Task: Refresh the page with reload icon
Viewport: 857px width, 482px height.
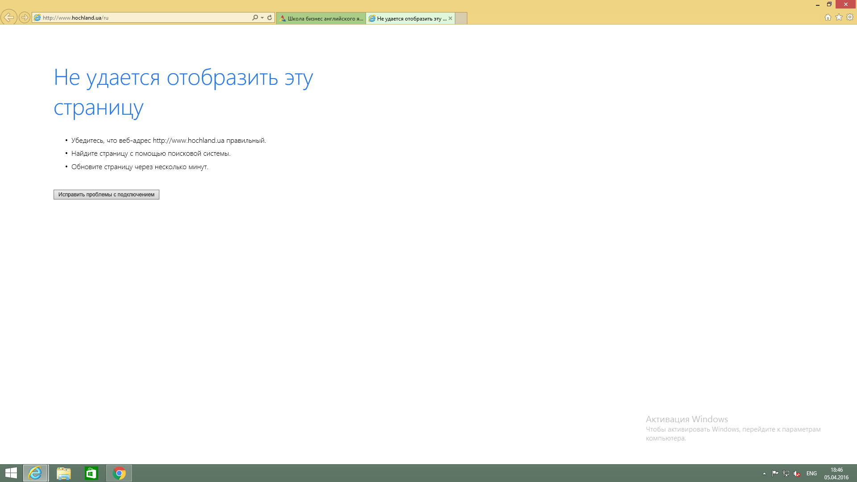Action: pyautogui.click(x=270, y=18)
